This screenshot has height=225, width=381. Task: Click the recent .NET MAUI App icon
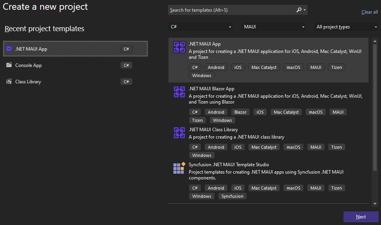click(9, 49)
